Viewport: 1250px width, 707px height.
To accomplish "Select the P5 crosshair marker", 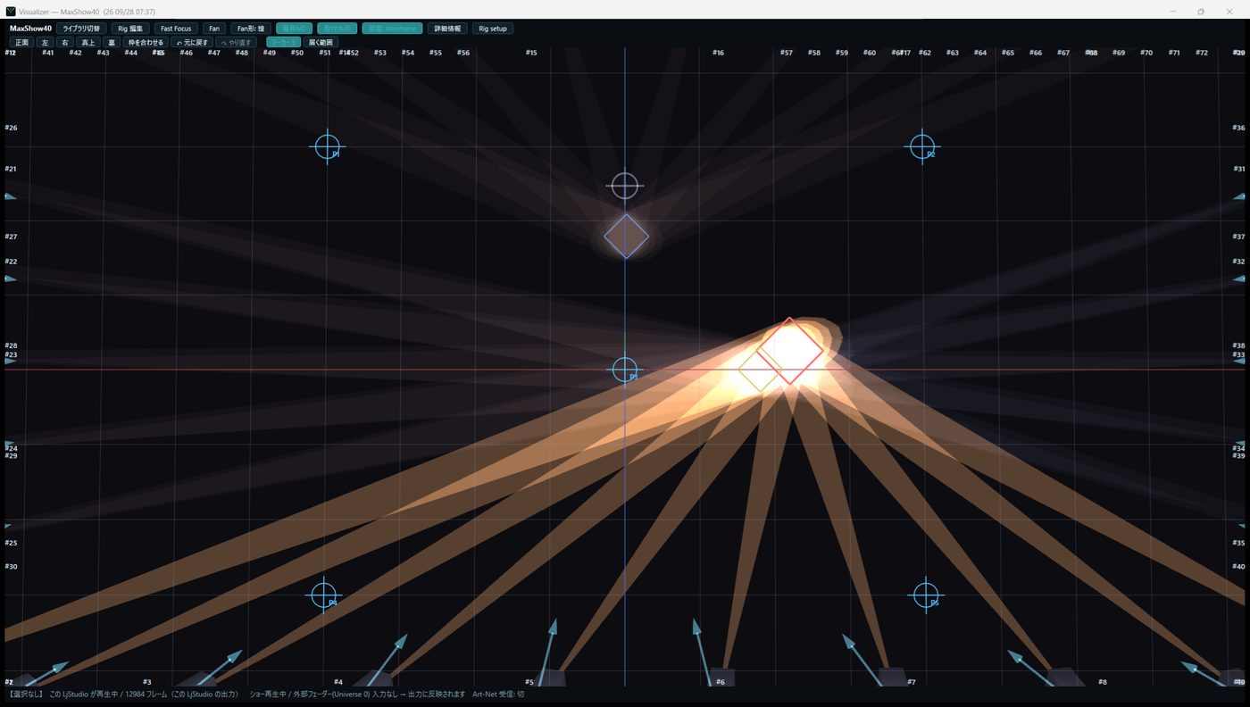I will (926, 595).
